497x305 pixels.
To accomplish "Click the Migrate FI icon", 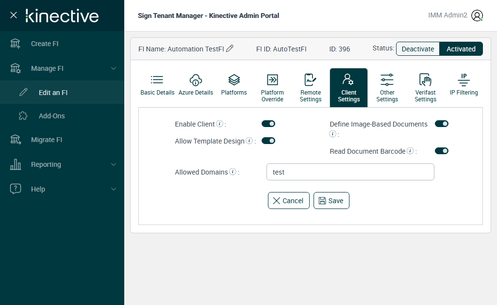I will coord(15,140).
